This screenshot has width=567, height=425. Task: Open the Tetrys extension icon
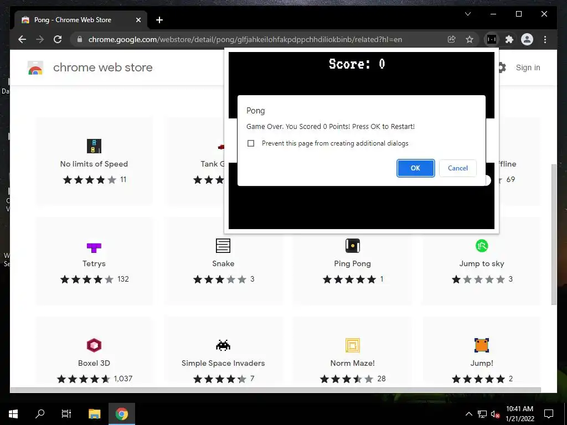tap(94, 247)
